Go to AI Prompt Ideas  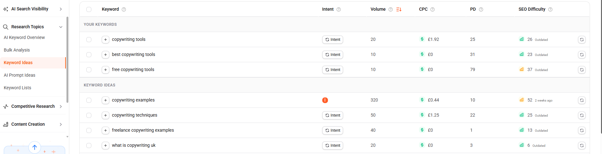20,75
